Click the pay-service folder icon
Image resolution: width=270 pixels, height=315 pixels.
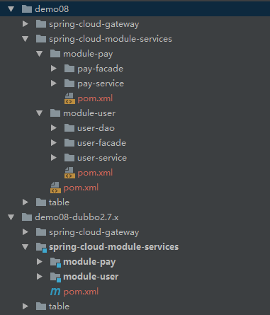coord(69,84)
